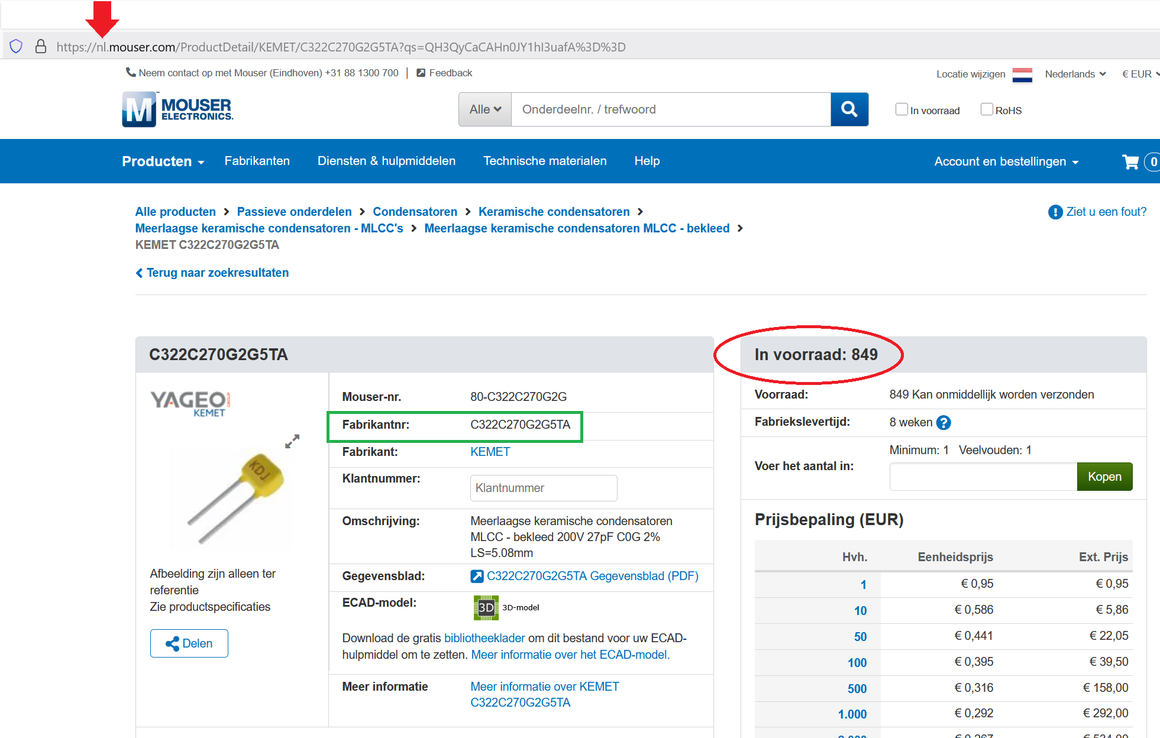Screen dimensions: 1160x738
Task: Click the YAGEO KEMET brand logo
Action: (190, 403)
